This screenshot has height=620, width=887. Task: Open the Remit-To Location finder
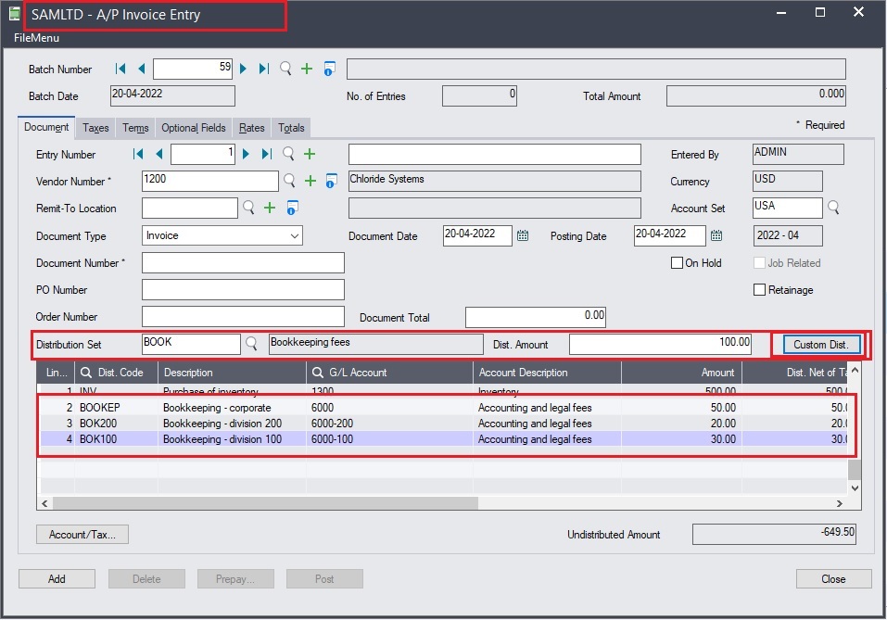pos(248,208)
